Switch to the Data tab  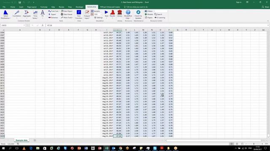53,7
